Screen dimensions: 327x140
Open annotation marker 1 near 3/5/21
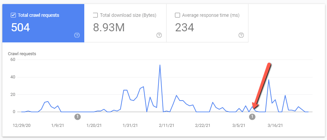coord(252,117)
